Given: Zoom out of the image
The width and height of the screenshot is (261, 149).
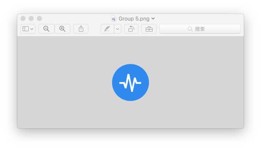Looking at the screenshot, I should tap(46, 29).
